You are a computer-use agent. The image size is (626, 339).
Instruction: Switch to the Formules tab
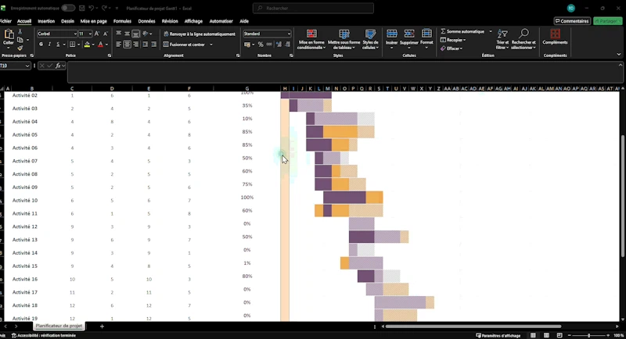coord(122,21)
